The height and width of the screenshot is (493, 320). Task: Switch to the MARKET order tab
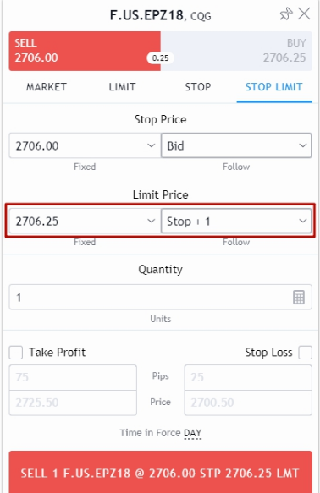tap(47, 87)
